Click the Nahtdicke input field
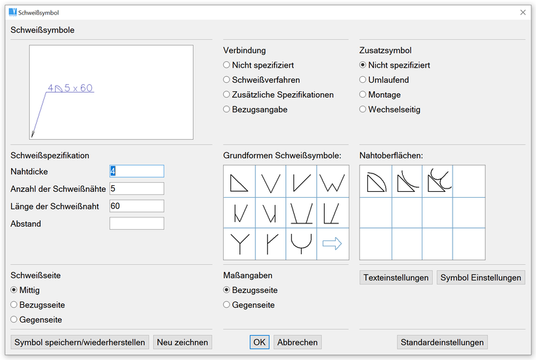Image resolution: width=536 pixels, height=360 pixels. [136, 171]
